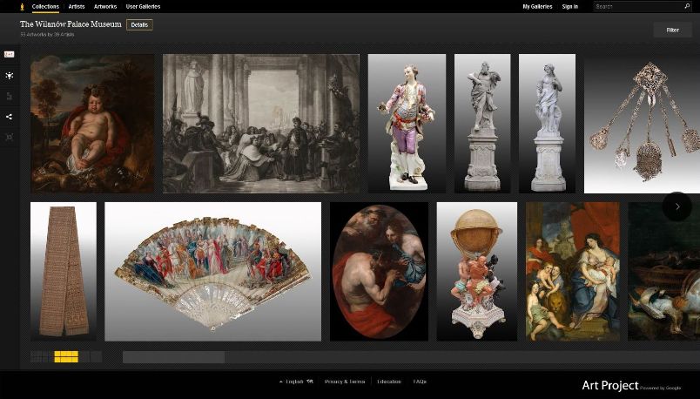This screenshot has height=399, width=700.
Task: Open the porcelain figurine in purple breeches
Action: coord(407,124)
